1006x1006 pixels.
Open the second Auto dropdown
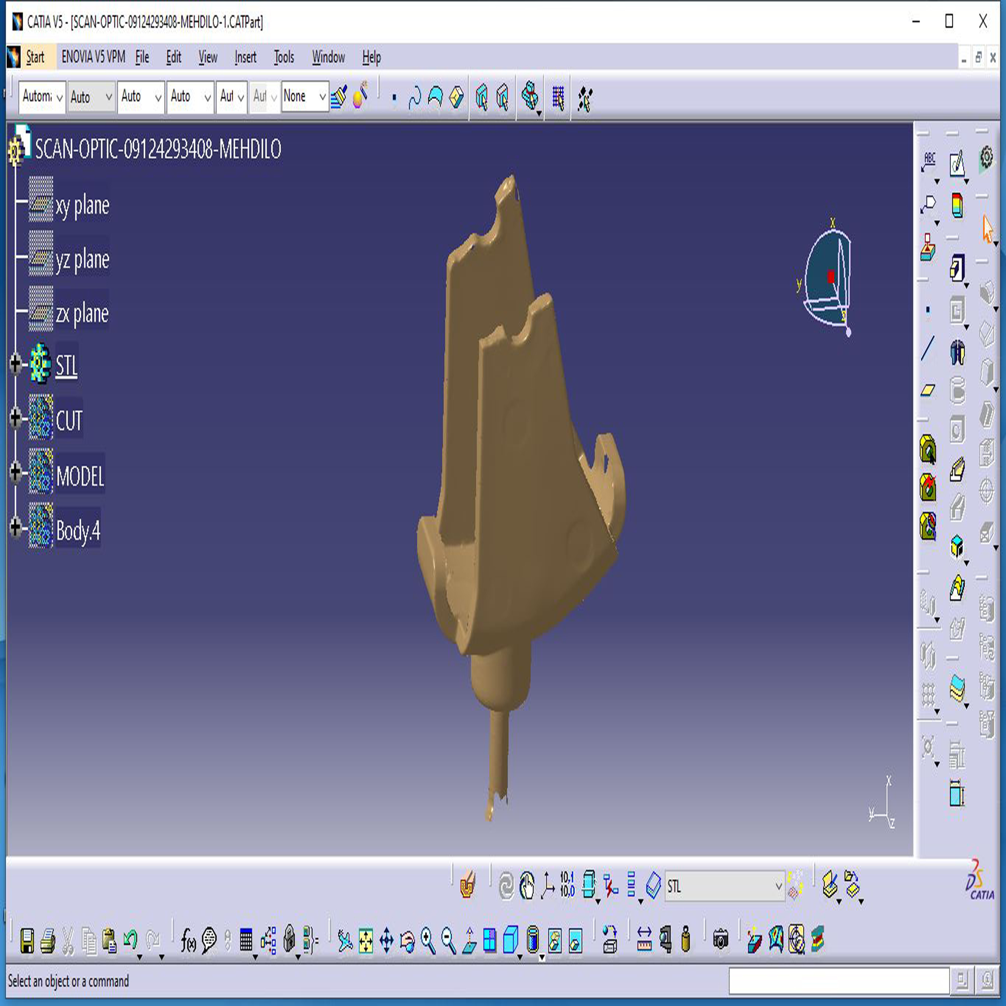[141, 97]
